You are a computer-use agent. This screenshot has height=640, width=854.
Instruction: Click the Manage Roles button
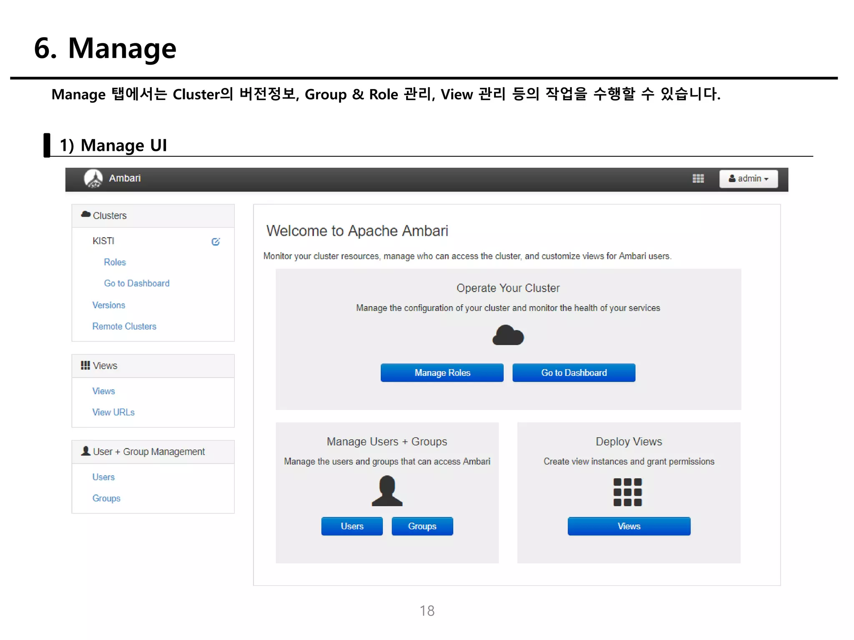point(442,373)
